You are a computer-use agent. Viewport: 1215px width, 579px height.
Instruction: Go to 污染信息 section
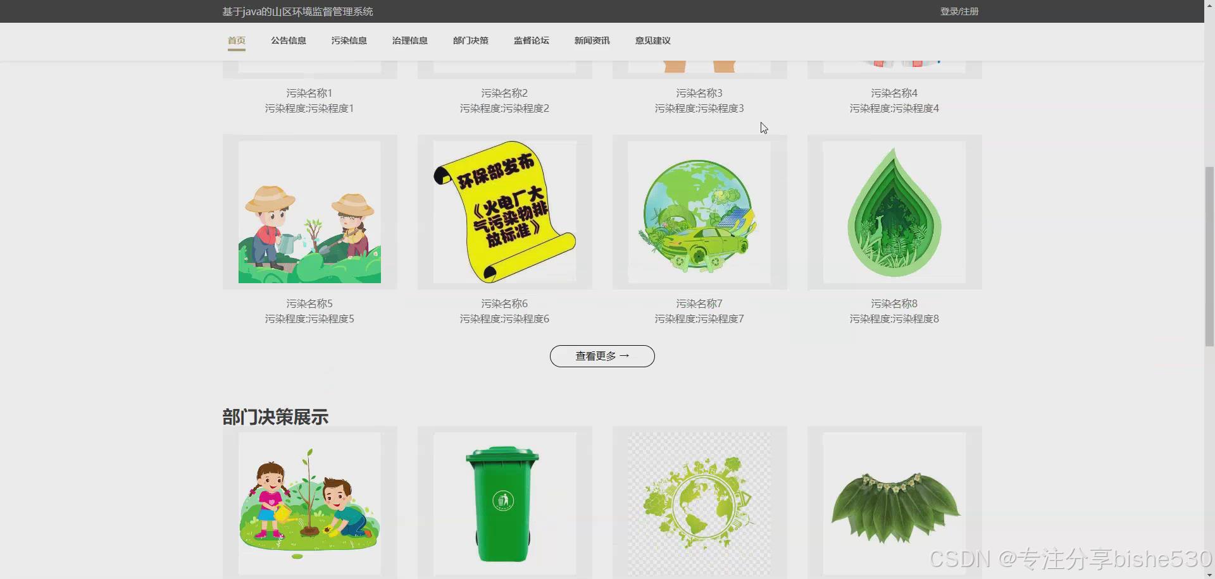pyautogui.click(x=349, y=40)
